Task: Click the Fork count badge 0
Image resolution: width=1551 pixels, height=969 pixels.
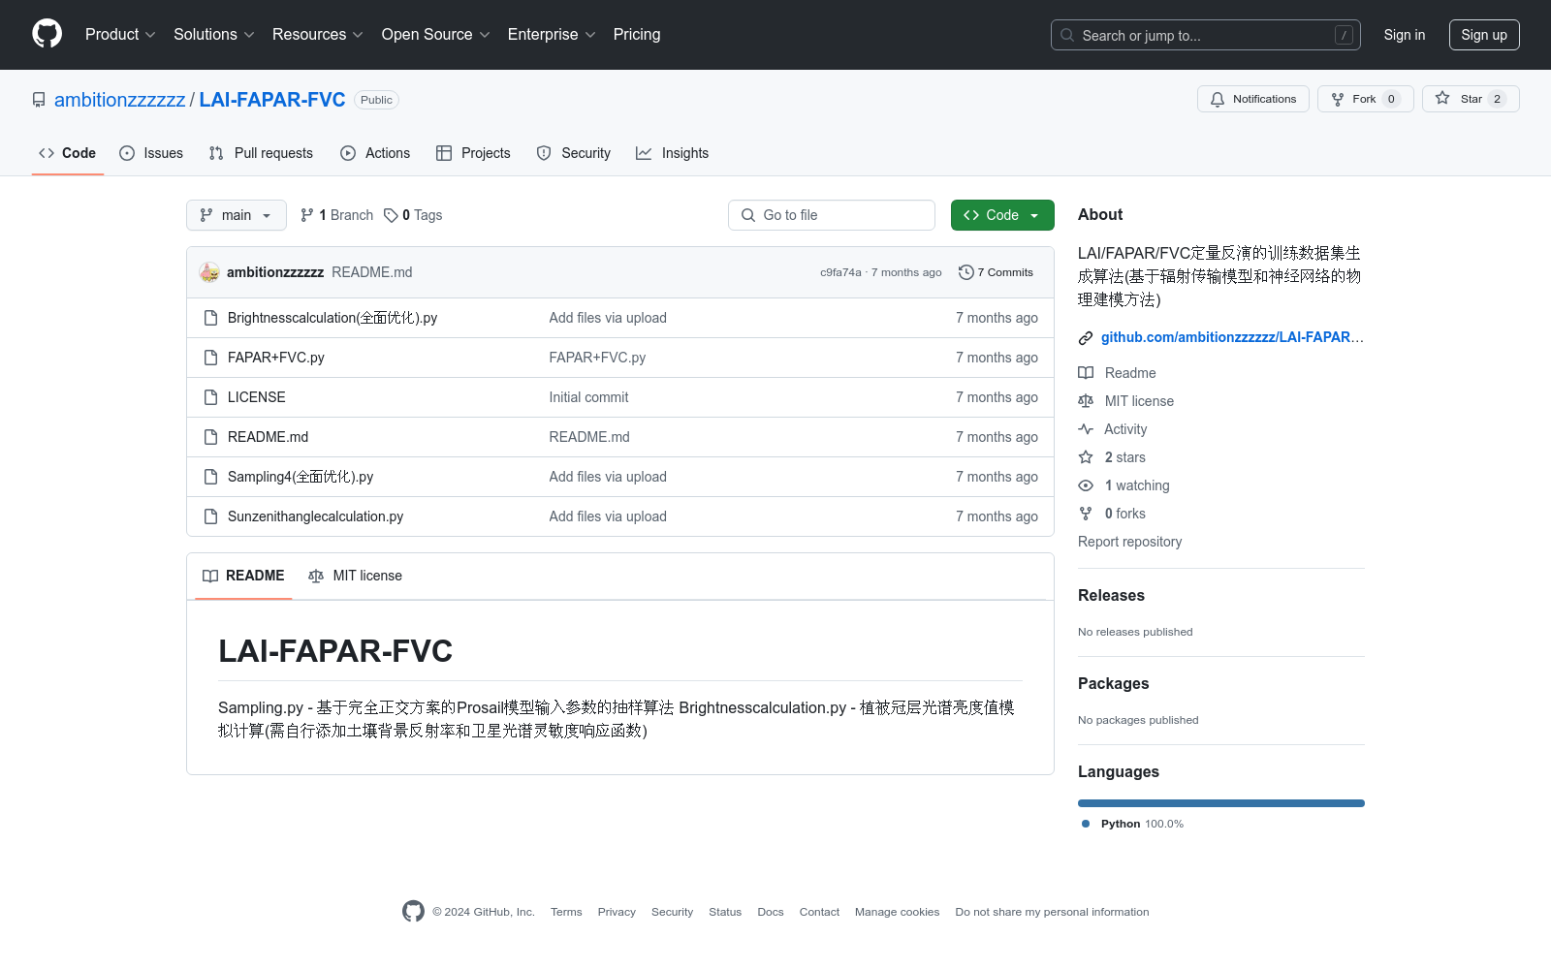Action: (1391, 99)
